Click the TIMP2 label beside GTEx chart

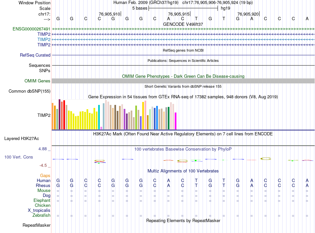click(44, 115)
